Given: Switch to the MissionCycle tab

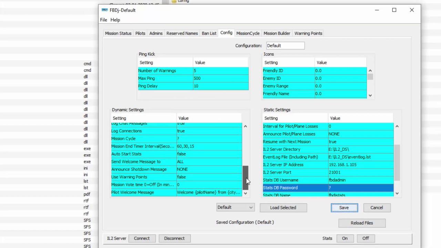Looking at the screenshot, I should click(248, 33).
